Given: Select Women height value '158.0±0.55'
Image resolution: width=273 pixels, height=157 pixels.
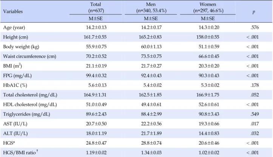Looking at the screenshot, I should [208, 37].
